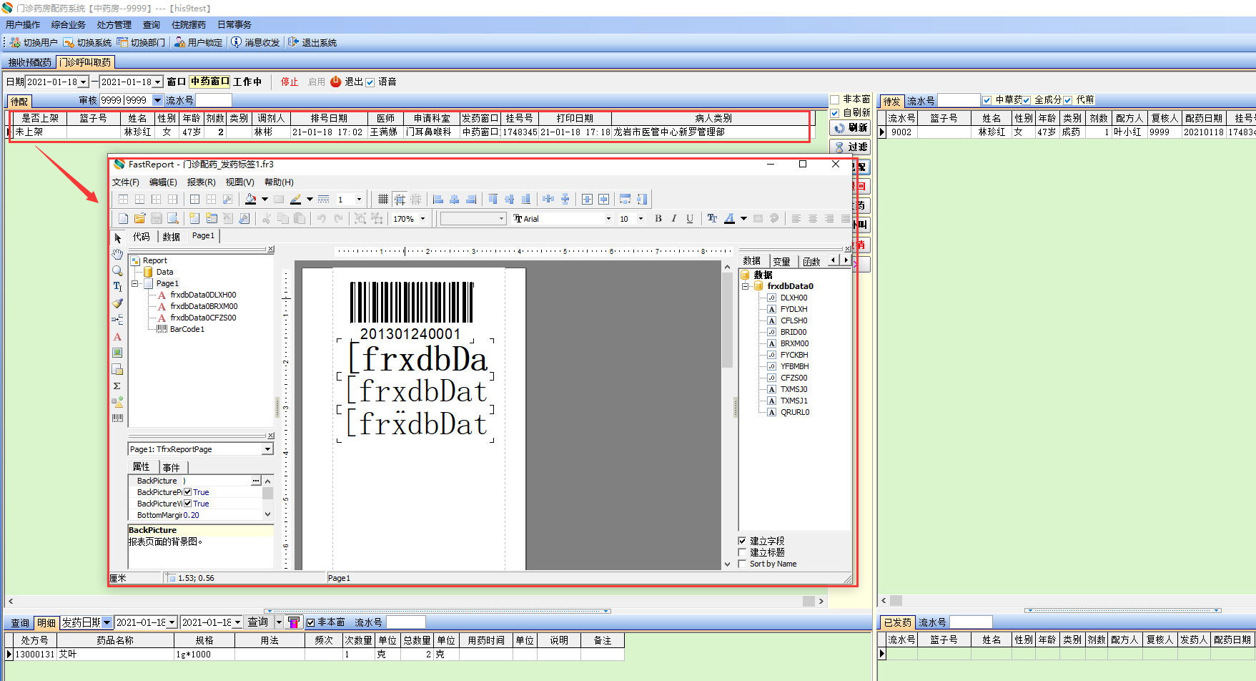The image size is (1256, 681).
Task: Open the 文件(F) menu in FastReport
Action: (x=126, y=182)
